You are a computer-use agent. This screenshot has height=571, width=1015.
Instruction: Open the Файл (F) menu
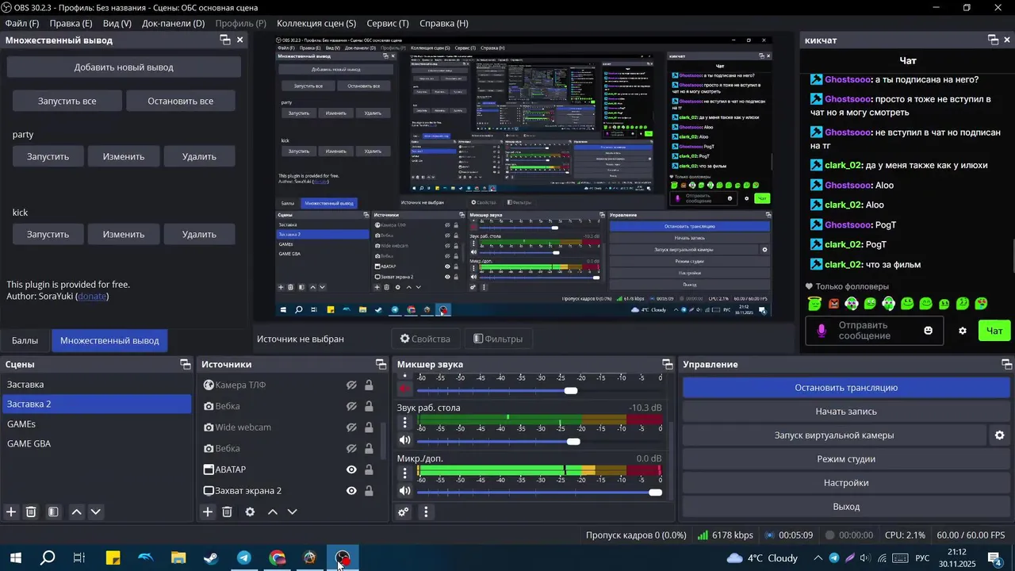point(22,24)
